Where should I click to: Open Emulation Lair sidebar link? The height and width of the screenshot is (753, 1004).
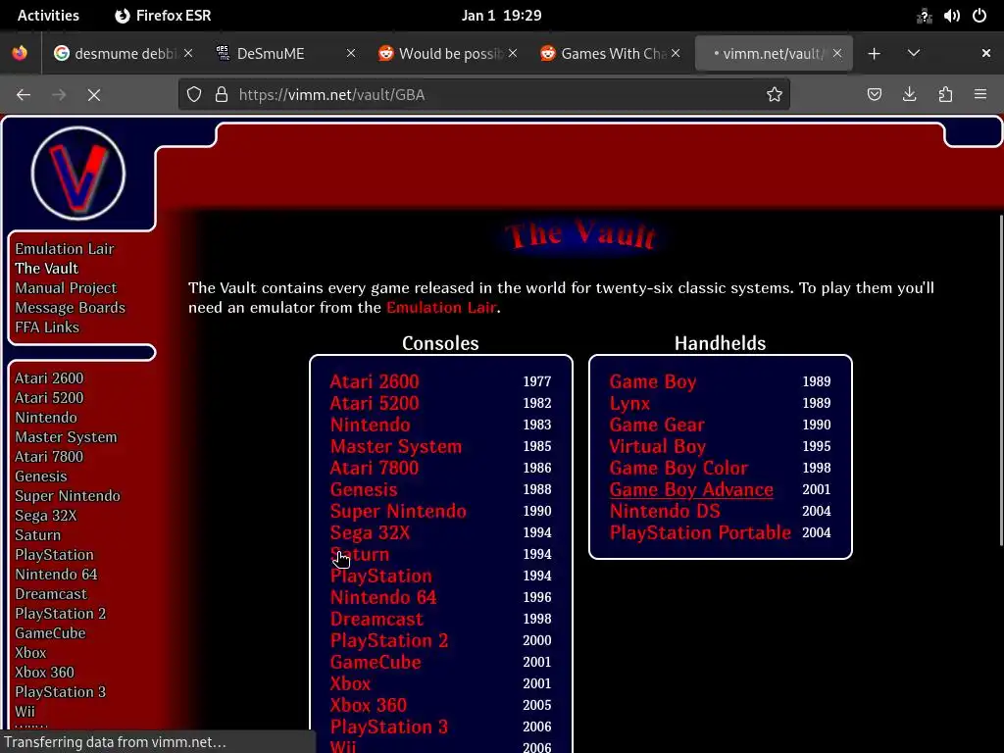(65, 248)
